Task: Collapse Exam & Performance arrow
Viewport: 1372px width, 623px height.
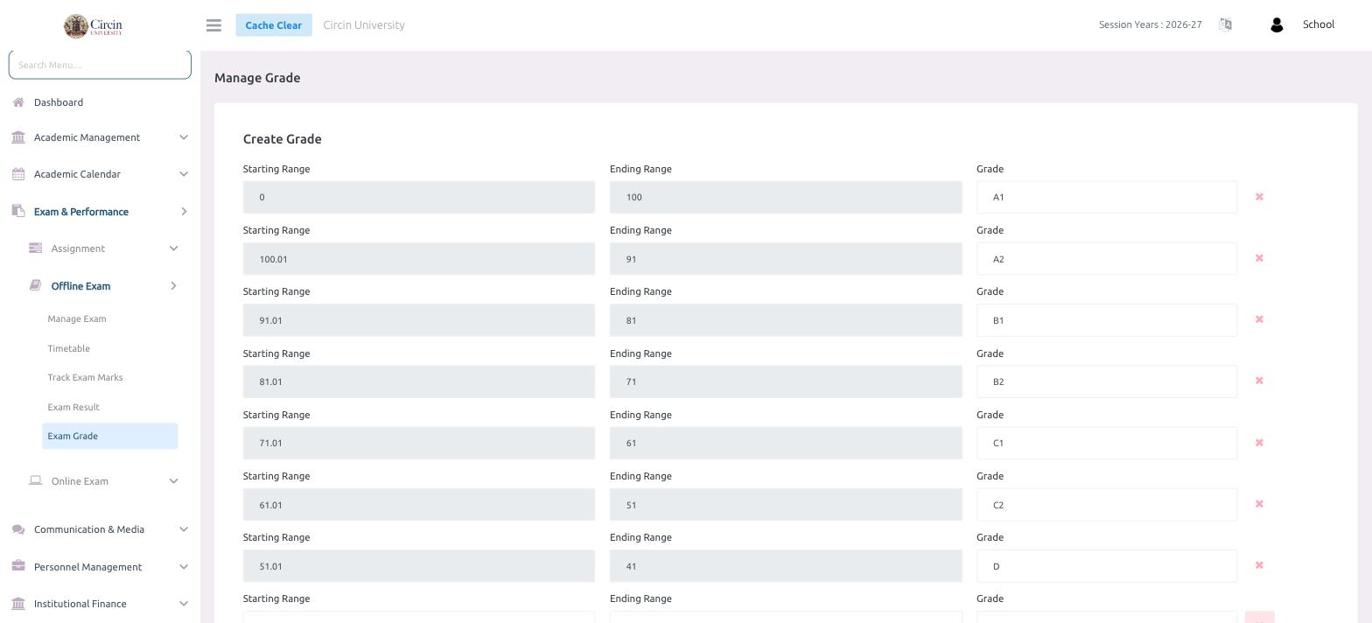Action: (x=183, y=212)
